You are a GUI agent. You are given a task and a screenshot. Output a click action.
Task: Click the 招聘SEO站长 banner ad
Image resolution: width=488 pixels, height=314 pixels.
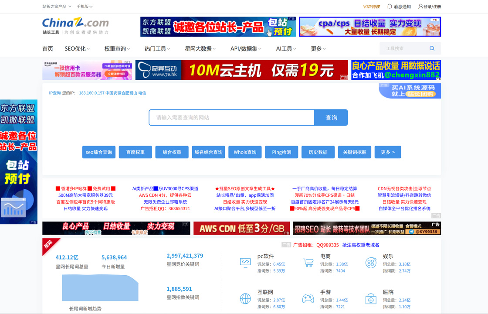pos(367,229)
